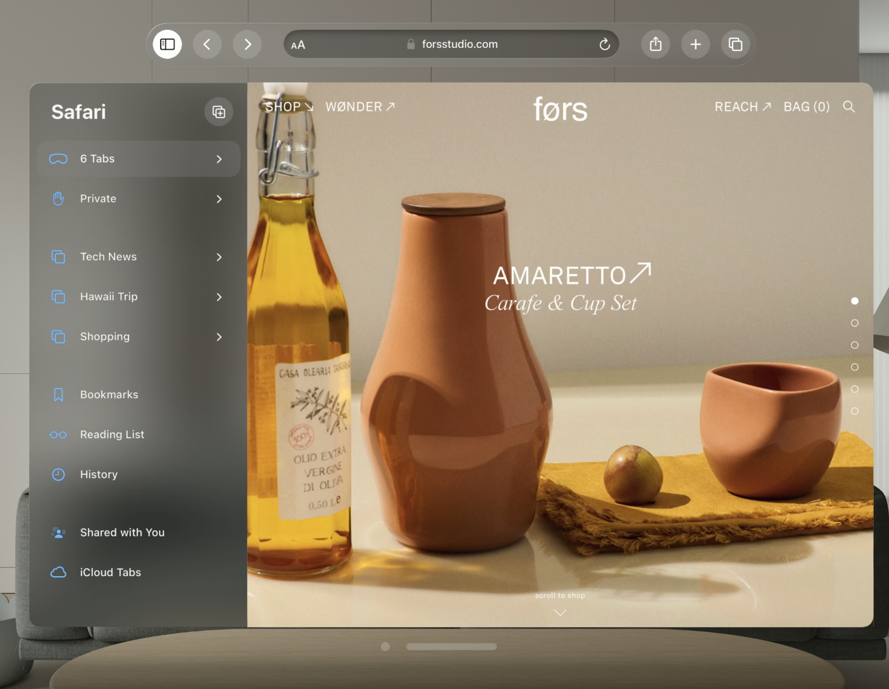889x689 pixels.
Task: Click the Bookmarks ribbon icon
Action: [x=58, y=395]
